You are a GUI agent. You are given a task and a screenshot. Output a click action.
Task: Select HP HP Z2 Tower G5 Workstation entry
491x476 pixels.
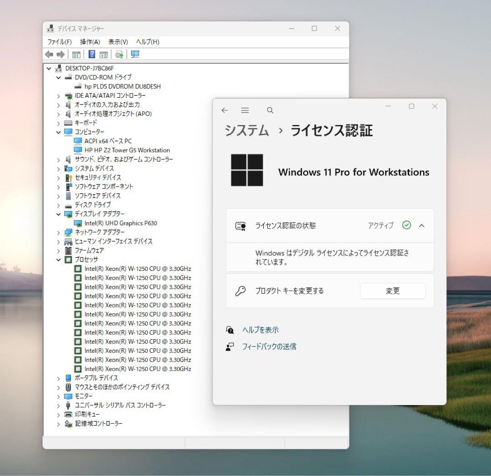click(x=127, y=150)
